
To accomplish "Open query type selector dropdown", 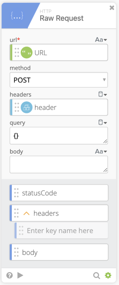I will [x=103, y=122].
